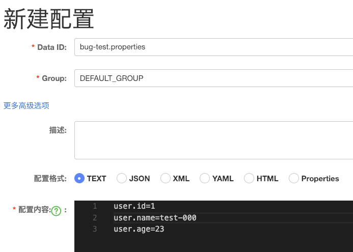Select the TEXT format radio button
This screenshot has width=353, height=252.
[79, 178]
